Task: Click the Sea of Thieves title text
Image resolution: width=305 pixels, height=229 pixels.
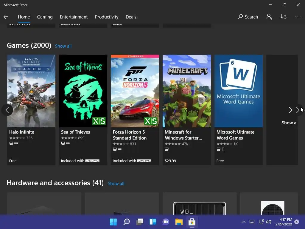Action: pyautogui.click(x=75, y=132)
